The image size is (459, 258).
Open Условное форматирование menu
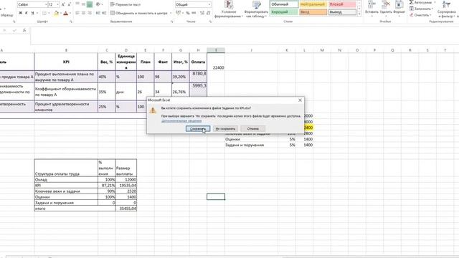(229, 9)
